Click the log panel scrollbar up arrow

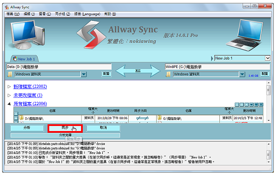tap(268, 144)
